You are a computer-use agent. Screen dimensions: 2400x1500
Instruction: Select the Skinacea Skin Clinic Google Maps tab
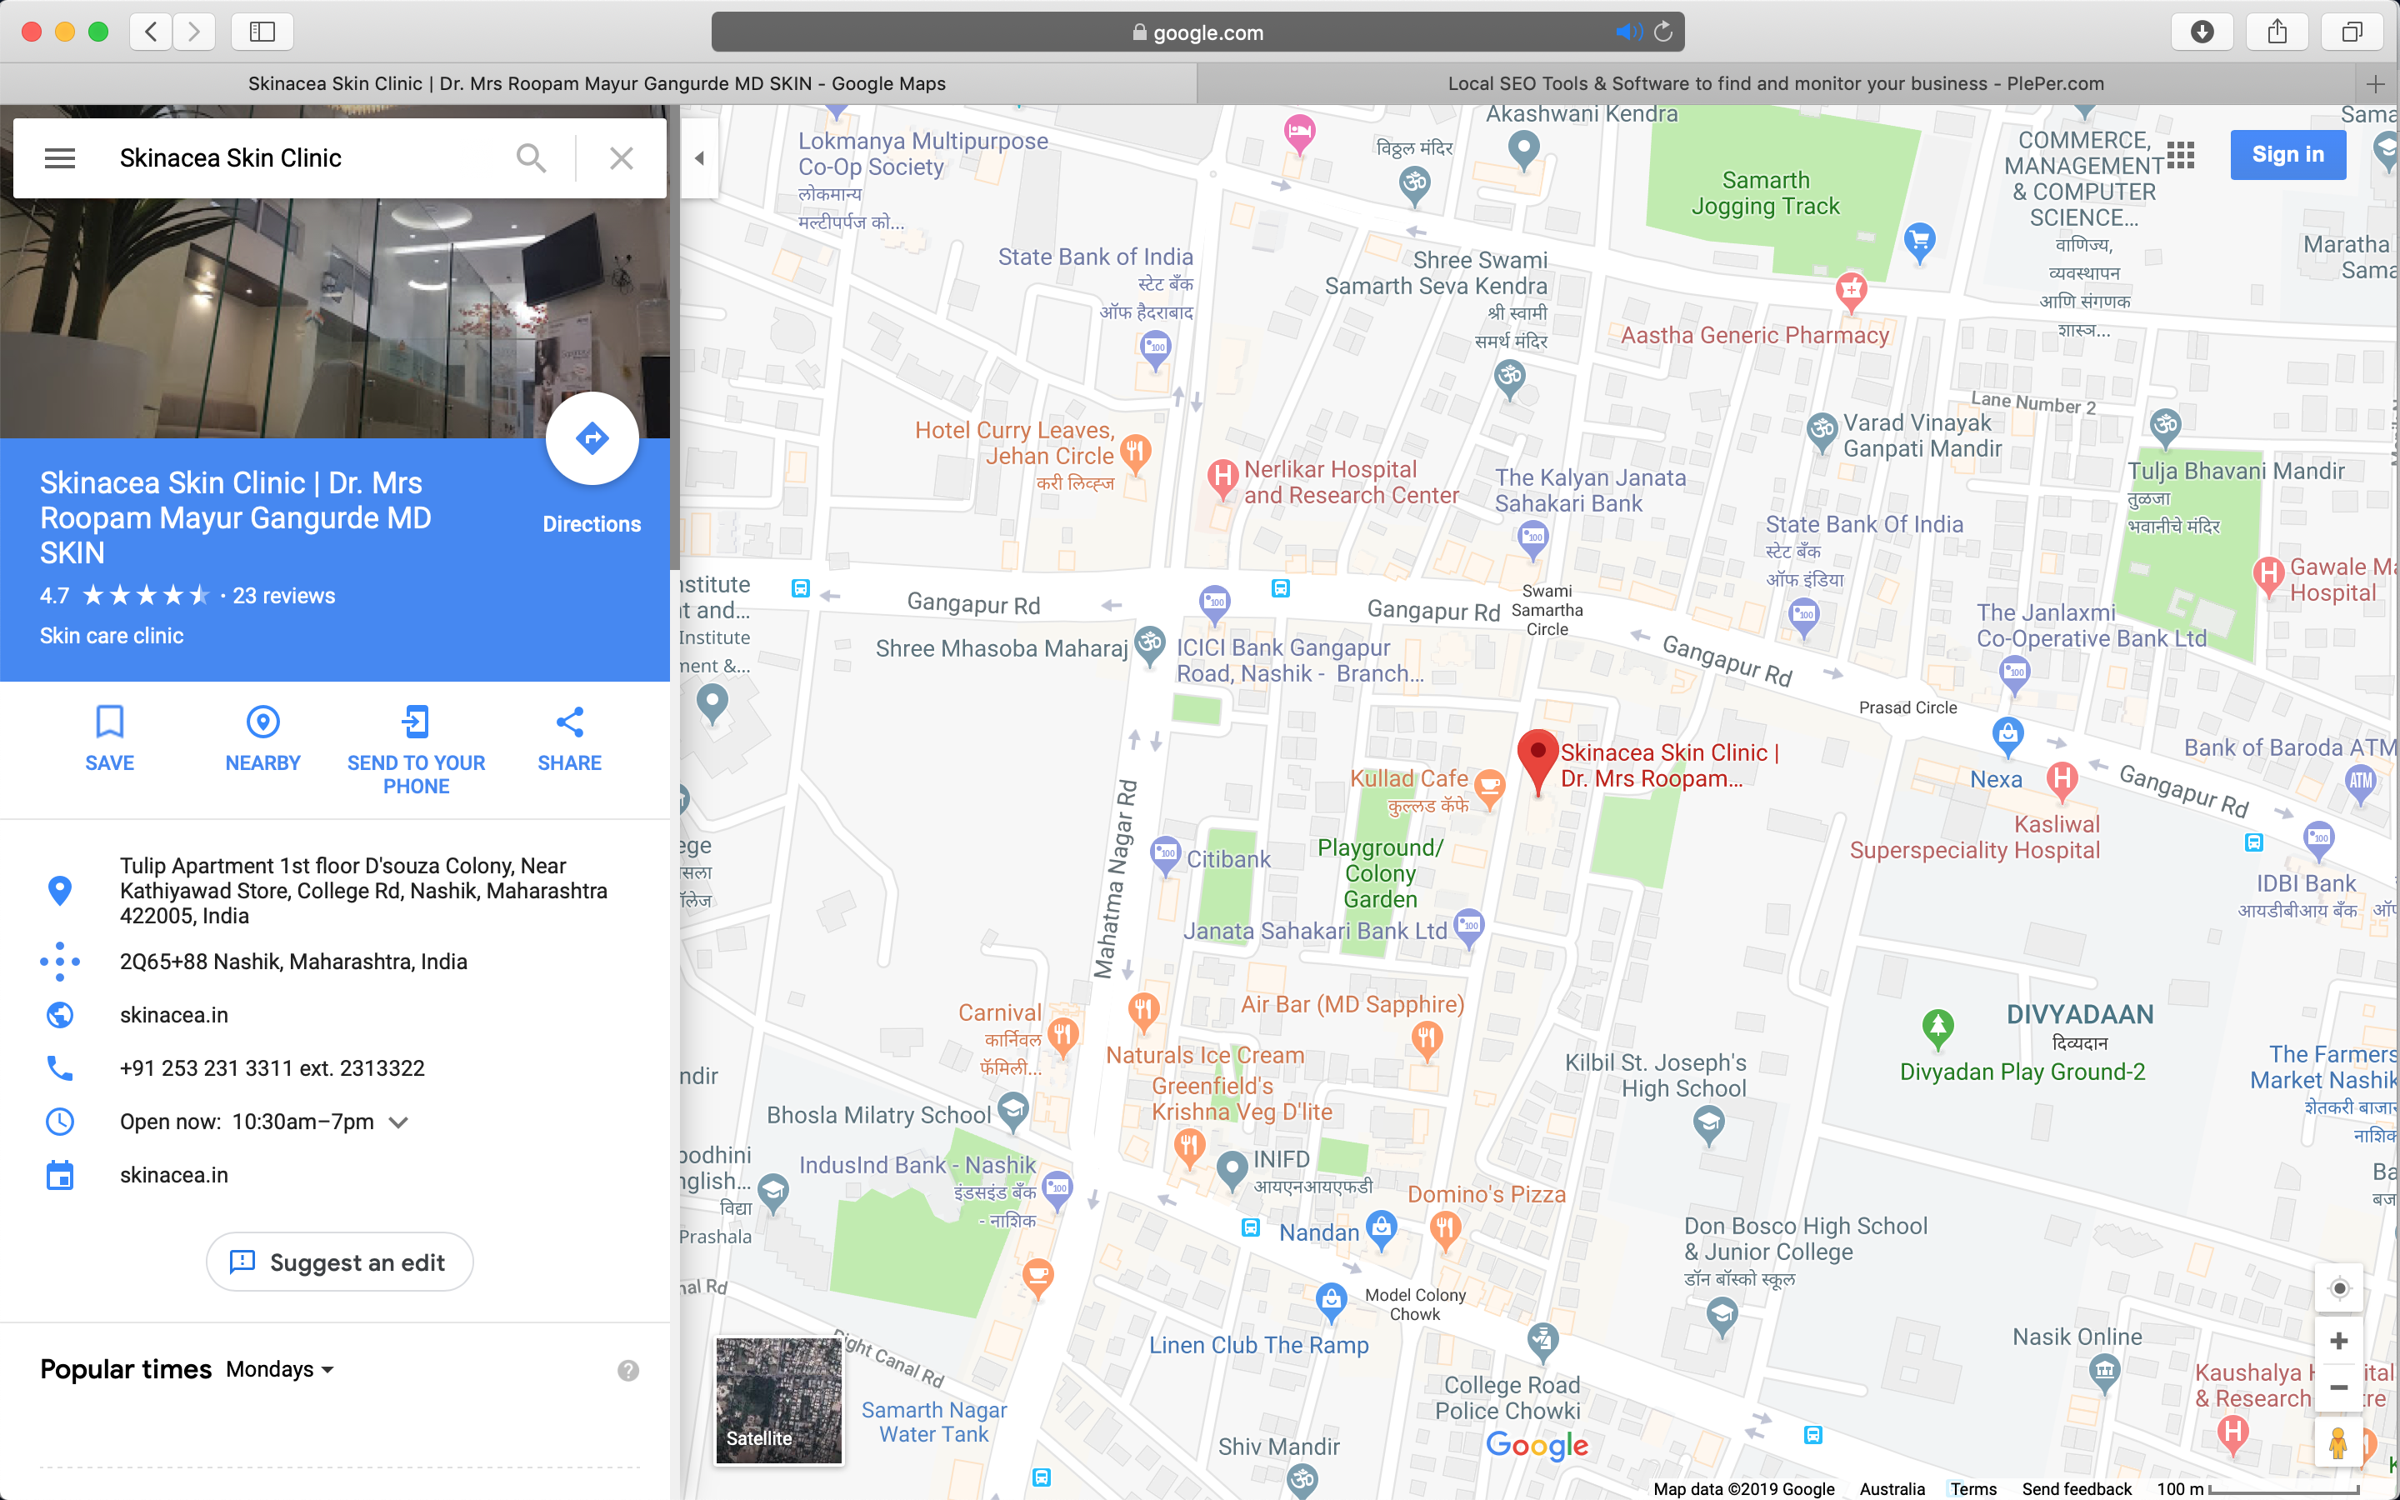click(597, 83)
